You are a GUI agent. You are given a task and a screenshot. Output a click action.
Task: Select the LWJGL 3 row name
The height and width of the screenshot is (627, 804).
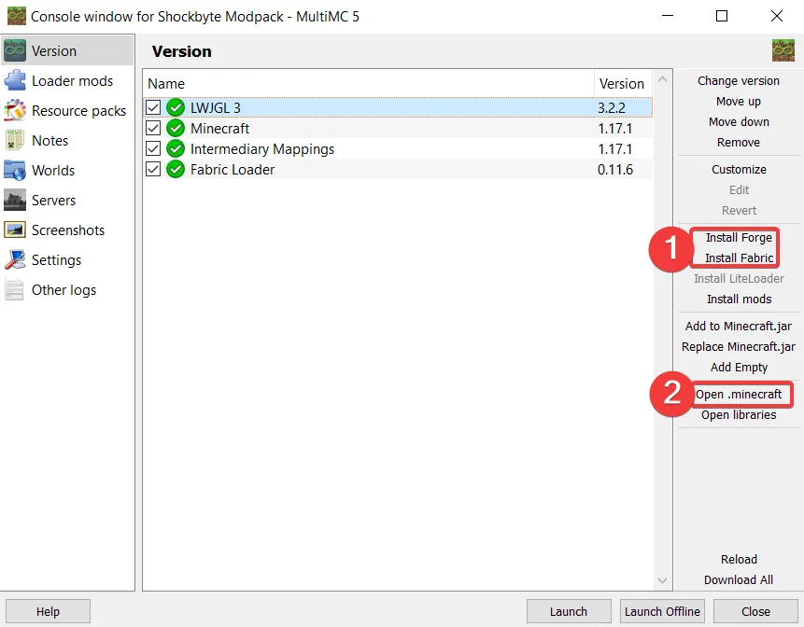[x=216, y=108]
